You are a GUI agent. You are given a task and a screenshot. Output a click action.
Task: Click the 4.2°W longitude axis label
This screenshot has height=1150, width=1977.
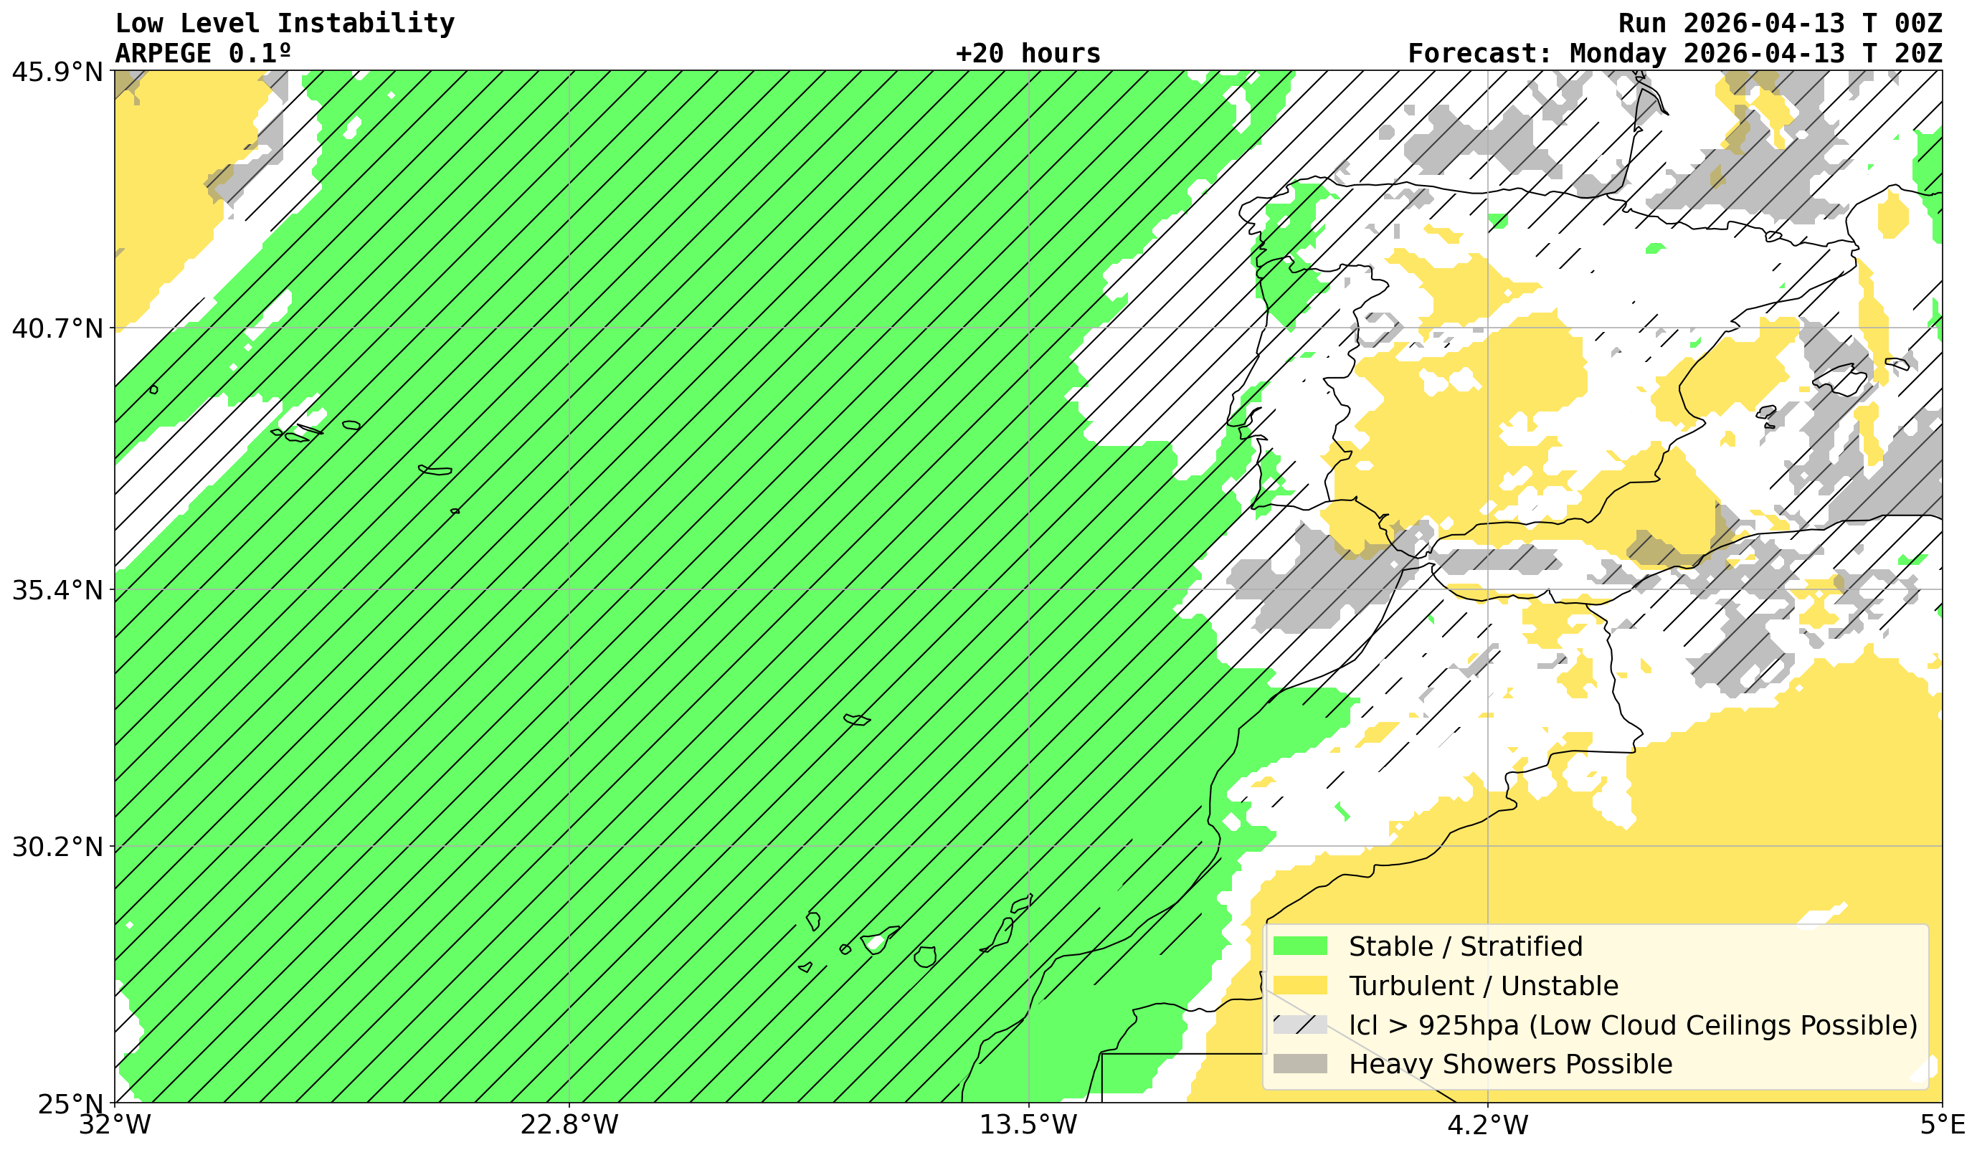click(1487, 1125)
